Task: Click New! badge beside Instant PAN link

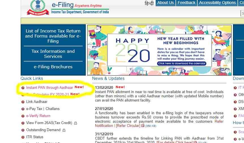Action: coord(79,87)
